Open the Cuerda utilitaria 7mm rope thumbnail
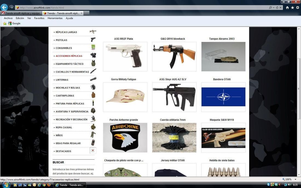Screen dimensions: 301x188 point(174,138)
